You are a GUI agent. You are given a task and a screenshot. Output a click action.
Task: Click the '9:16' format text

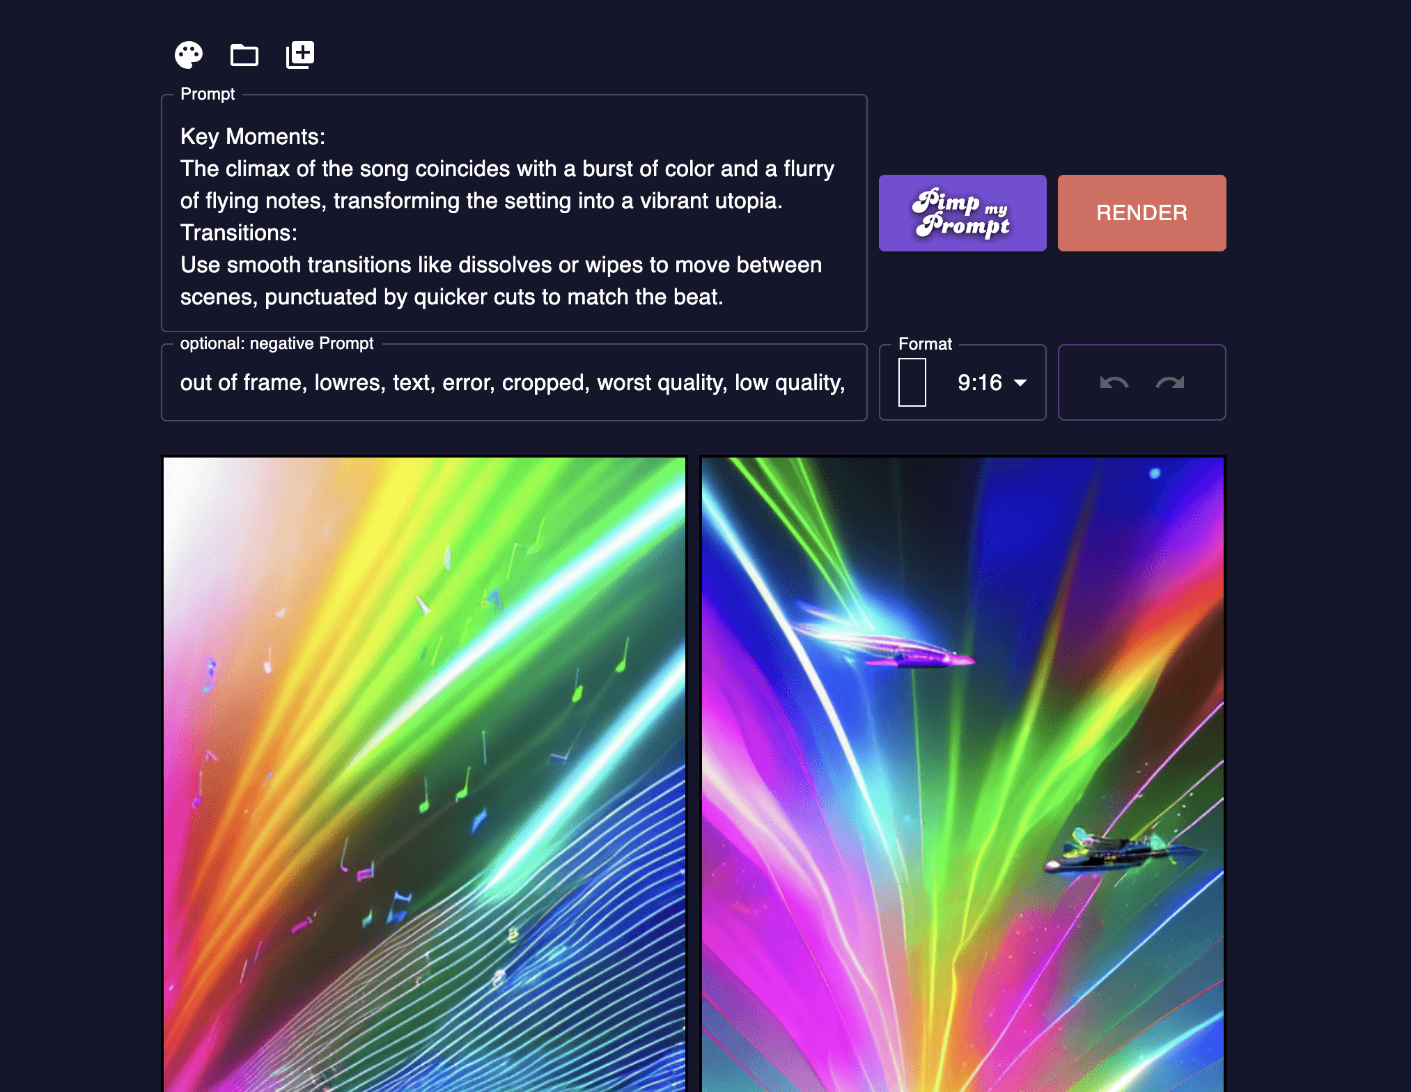(979, 382)
